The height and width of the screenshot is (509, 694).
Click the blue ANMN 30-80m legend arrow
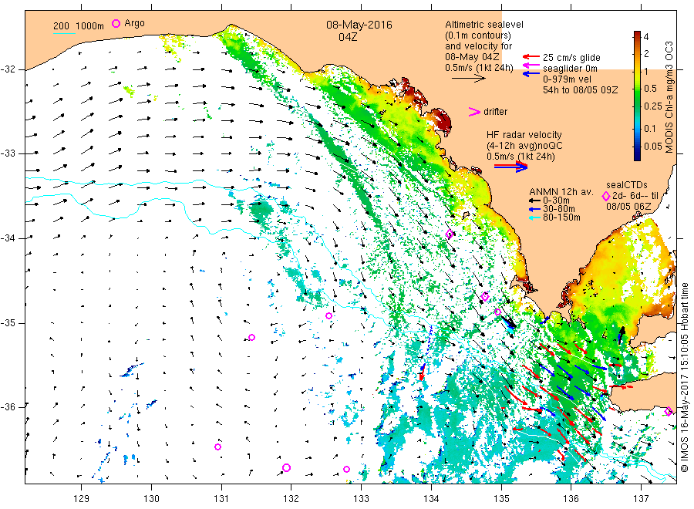(x=536, y=209)
